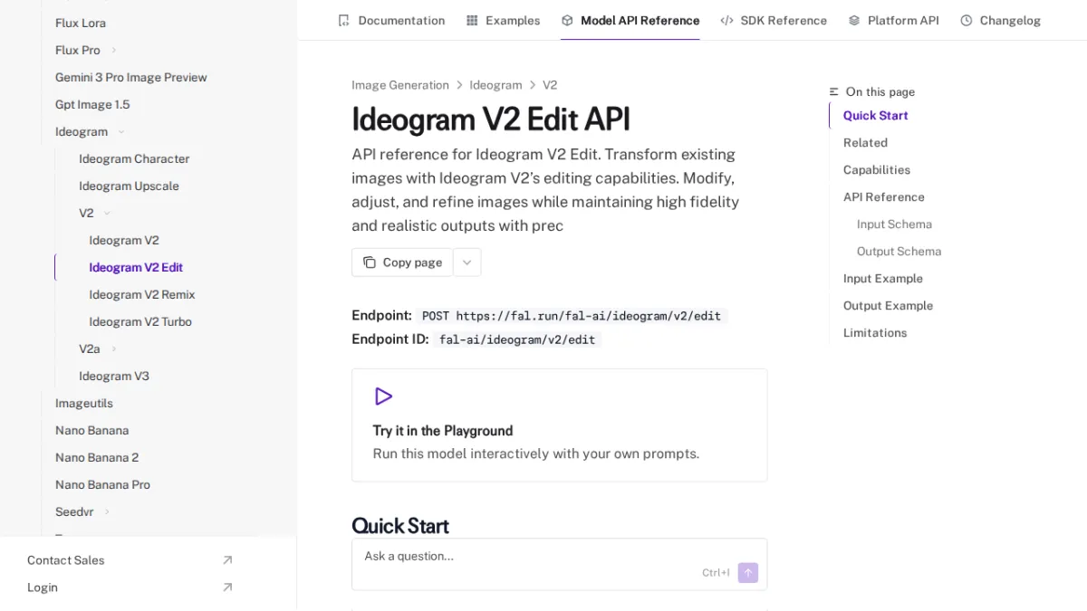1087x611 pixels.
Task: Jump to Limitations section
Action: (x=875, y=332)
